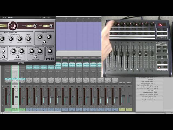Click the Stretch Upper knob
The width and height of the screenshot is (173, 130).
[49, 37]
